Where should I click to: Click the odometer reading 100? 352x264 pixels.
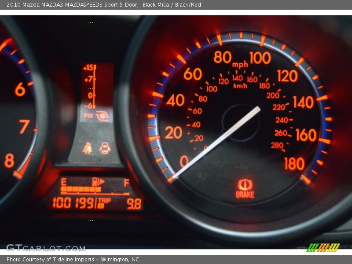point(62,203)
